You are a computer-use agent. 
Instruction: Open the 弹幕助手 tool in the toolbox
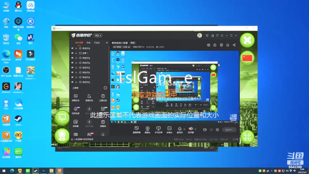pos(76,98)
